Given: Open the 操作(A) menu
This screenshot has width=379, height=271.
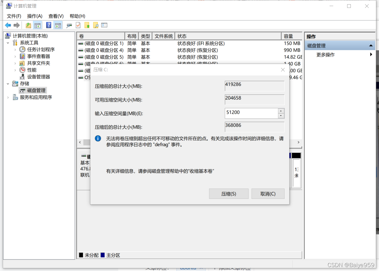Looking at the screenshot, I should (x=35, y=16).
